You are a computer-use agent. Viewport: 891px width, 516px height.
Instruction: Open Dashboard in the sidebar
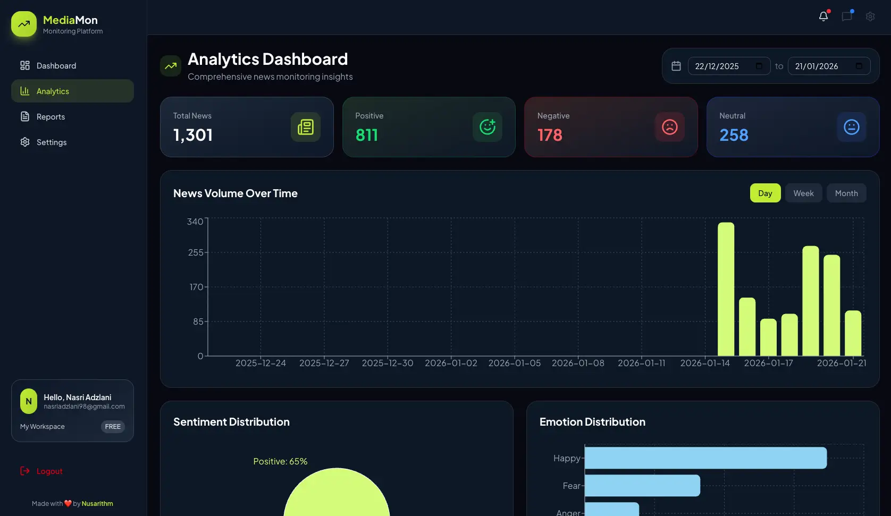click(56, 65)
